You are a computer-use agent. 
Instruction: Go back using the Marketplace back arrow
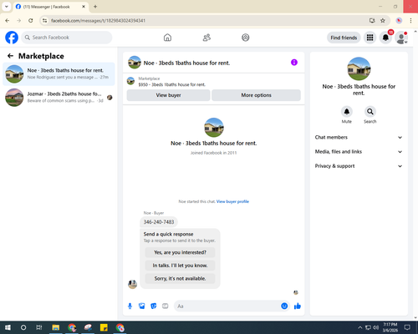click(x=10, y=56)
